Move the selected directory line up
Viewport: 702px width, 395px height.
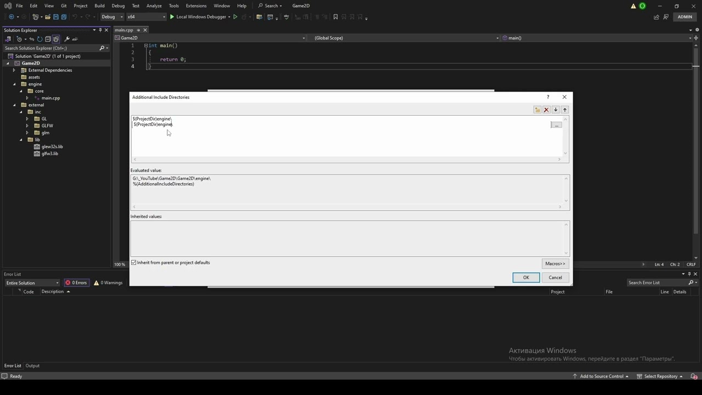tap(565, 110)
